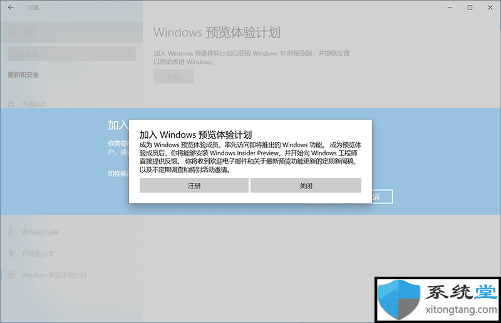
Task: Click the 传递优化 sidebar icon
Action: tap(11, 104)
